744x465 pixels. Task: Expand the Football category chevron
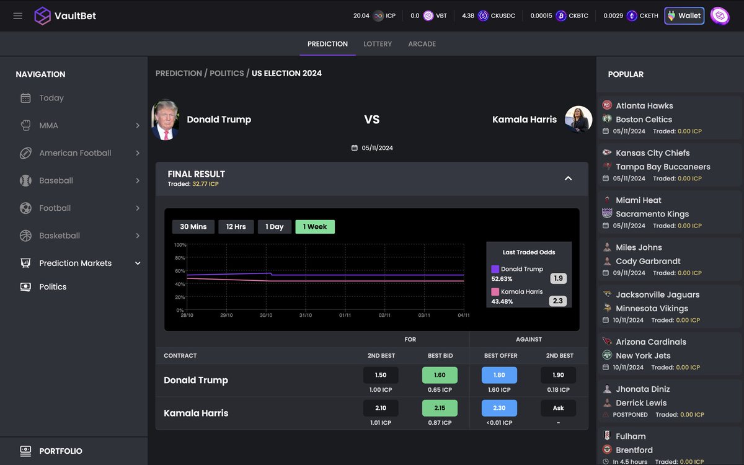tap(138, 208)
